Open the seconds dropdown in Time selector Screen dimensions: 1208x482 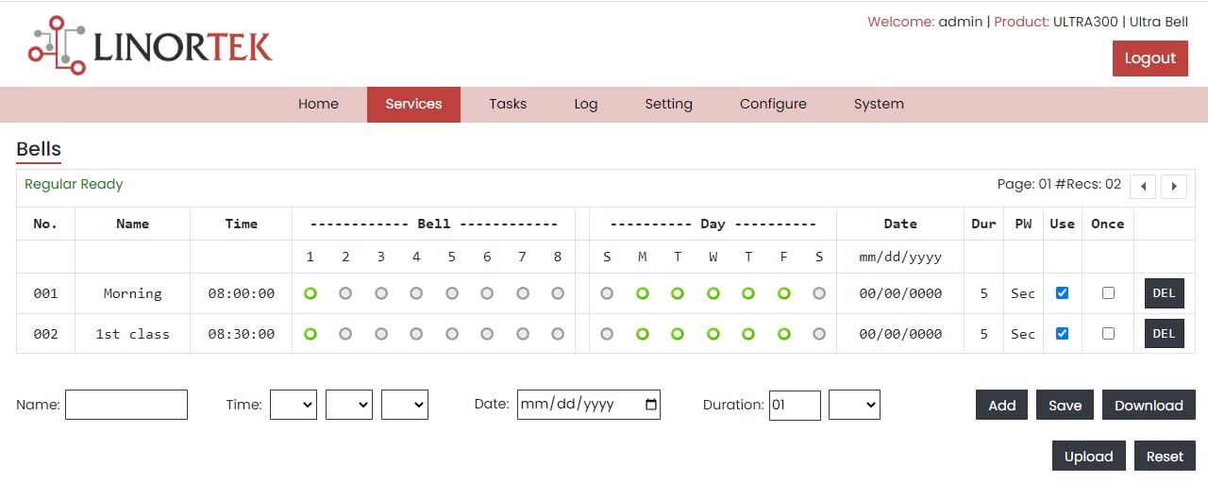pos(405,405)
